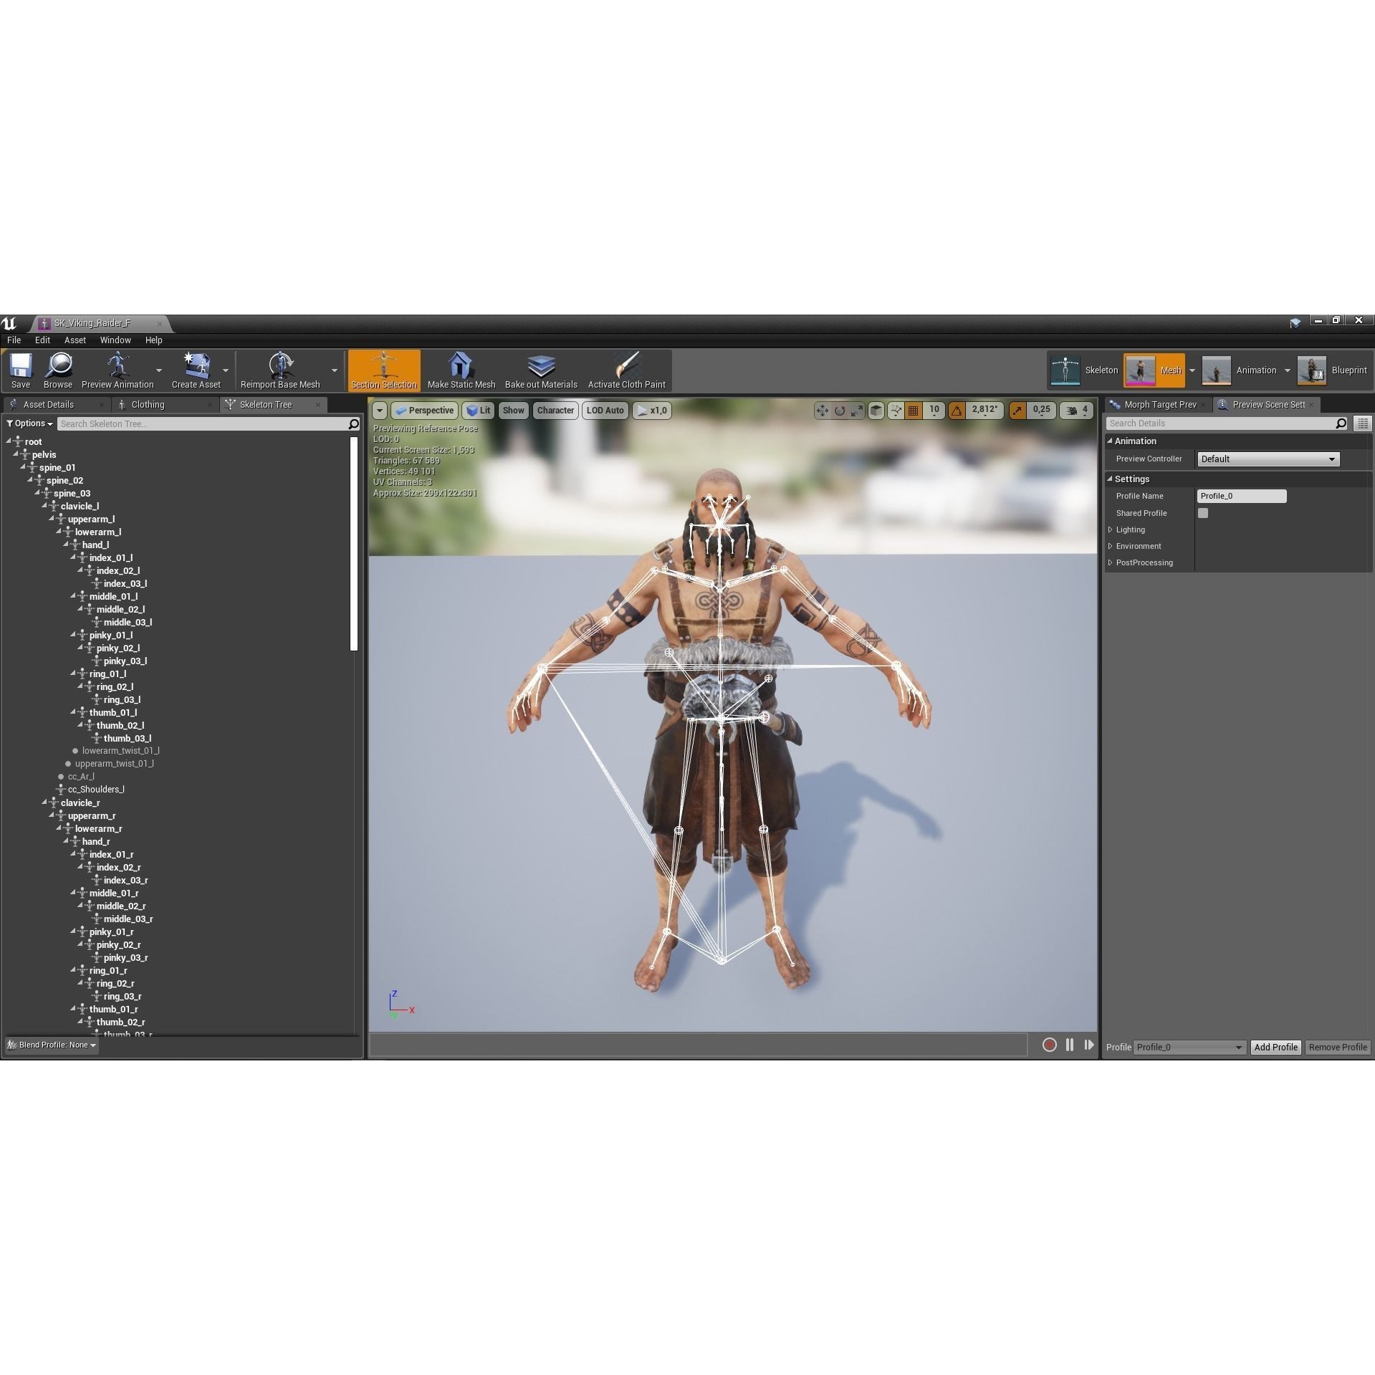Expand the Lighting section in Preview Scene Settings

coord(1112,530)
